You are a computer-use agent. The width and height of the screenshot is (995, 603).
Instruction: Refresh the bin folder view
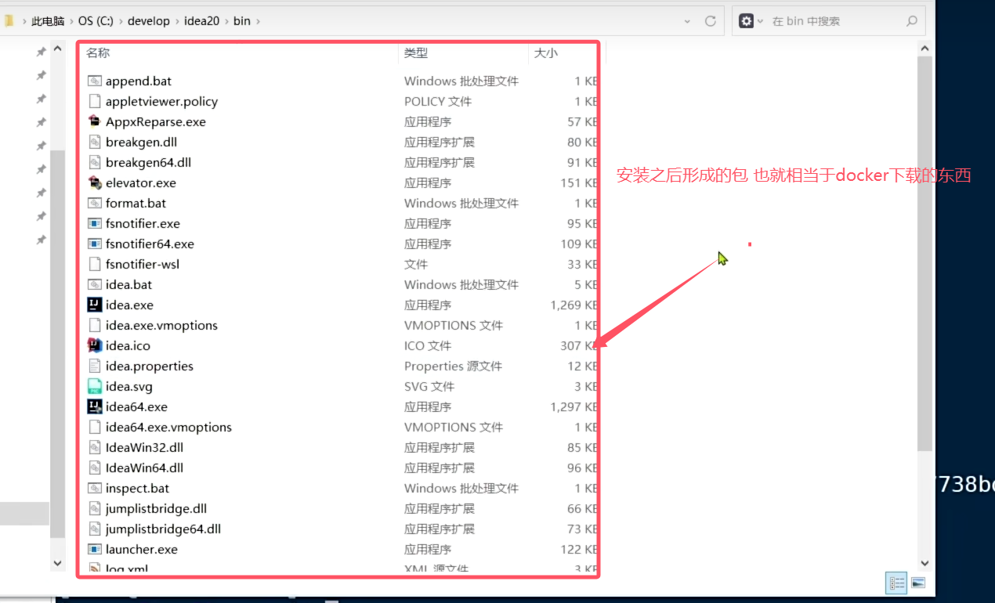pos(711,21)
